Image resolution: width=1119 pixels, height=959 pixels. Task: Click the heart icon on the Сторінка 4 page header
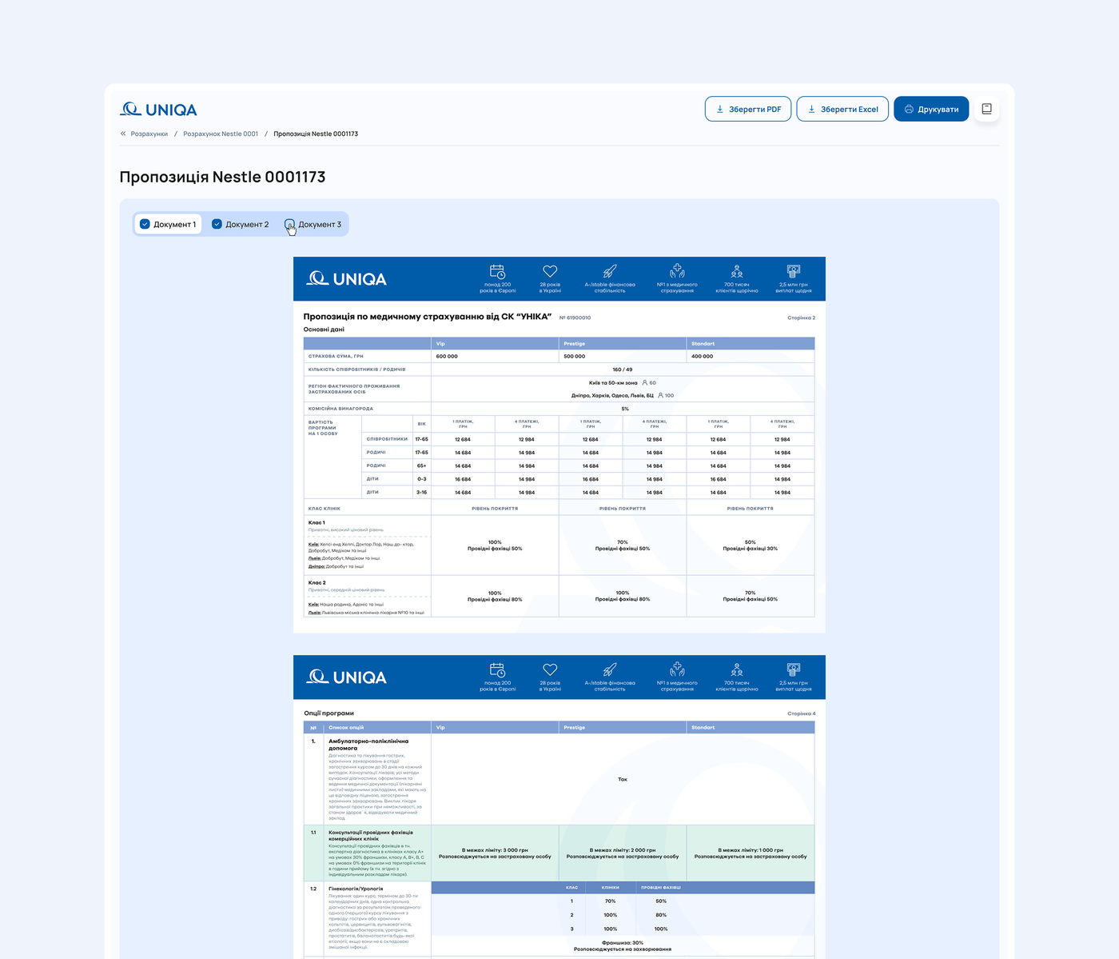coord(550,669)
